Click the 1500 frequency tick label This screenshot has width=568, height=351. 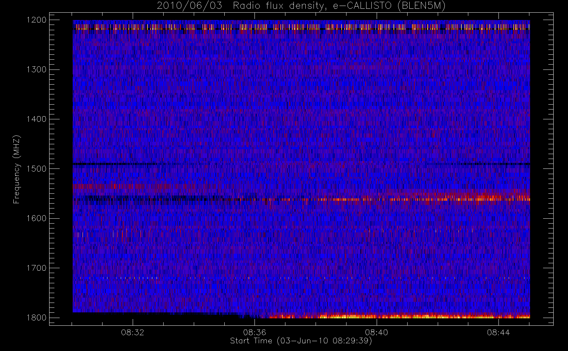tap(37, 169)
